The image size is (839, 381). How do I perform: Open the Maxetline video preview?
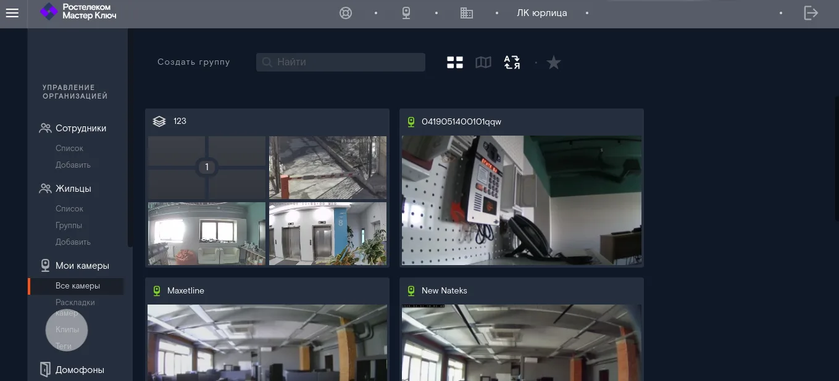[267, 343]
